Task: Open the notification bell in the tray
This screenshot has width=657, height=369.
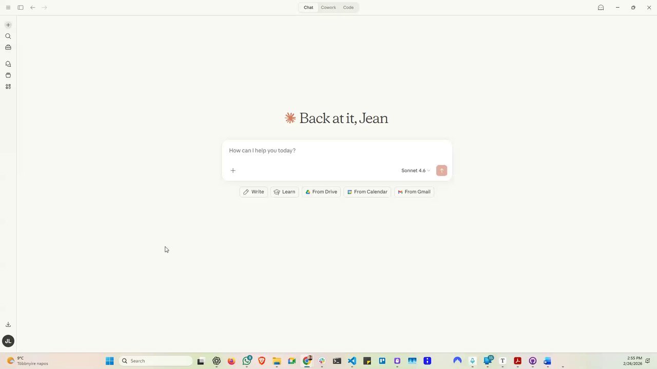Action: pyautogui.click(x=648, y=361)
